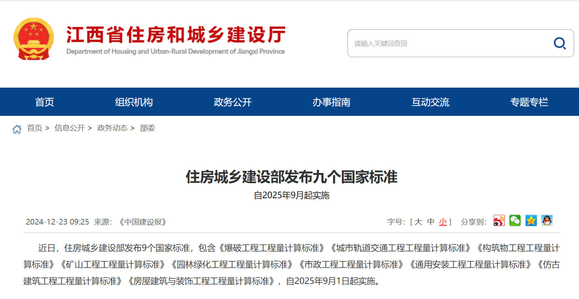Click 《城市轨道交通工程工程量计算标准》 in the article
579x299 pixels.
401,248
